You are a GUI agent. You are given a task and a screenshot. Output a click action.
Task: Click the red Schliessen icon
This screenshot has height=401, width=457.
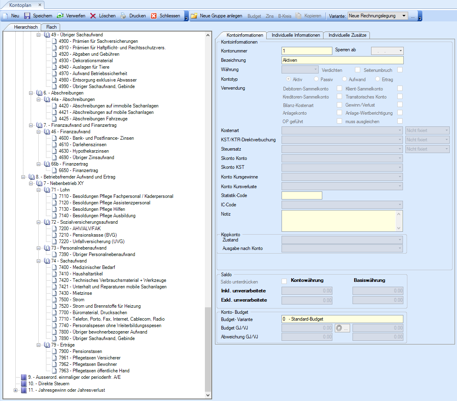point(154,16)
